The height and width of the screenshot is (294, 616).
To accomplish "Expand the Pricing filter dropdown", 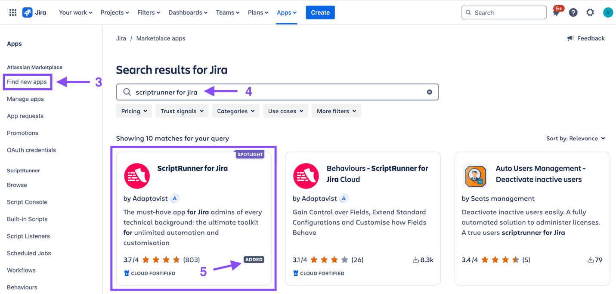I will pyautogui.click(x=134, y=111).
